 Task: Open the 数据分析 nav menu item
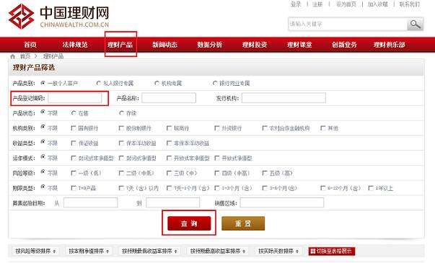click(210, 45)
